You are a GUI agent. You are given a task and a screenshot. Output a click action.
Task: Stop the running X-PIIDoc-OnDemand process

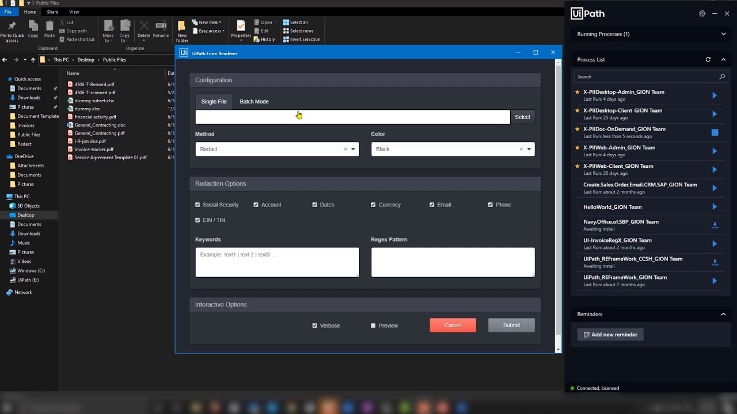pos(715,132)
